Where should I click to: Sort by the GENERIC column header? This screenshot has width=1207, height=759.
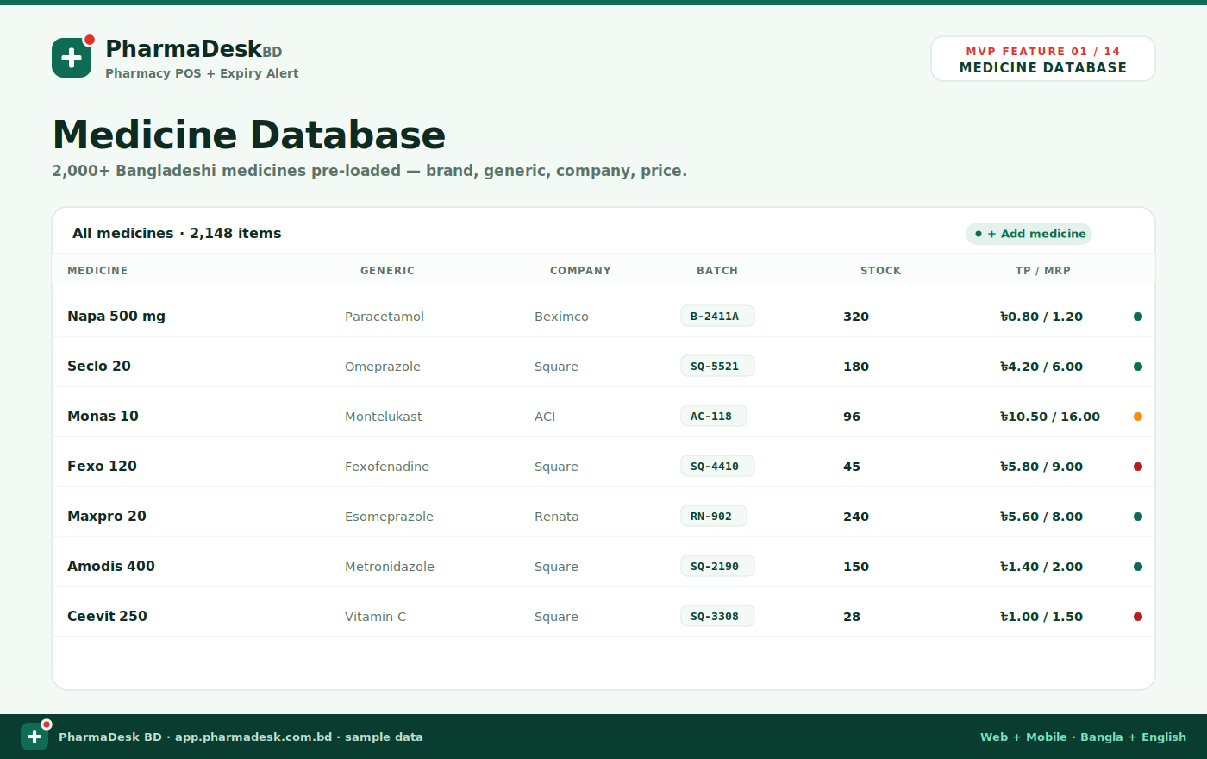click(x=387, y=271)
